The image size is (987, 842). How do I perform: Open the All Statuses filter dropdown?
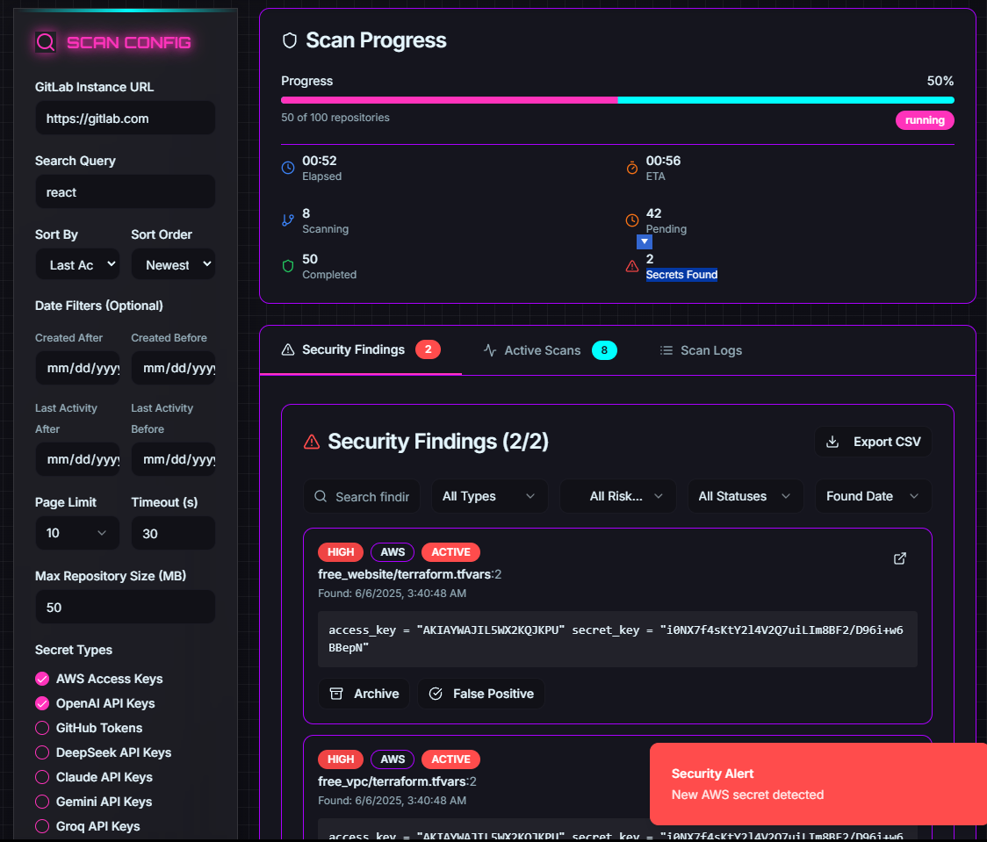[x=746, y=496]
